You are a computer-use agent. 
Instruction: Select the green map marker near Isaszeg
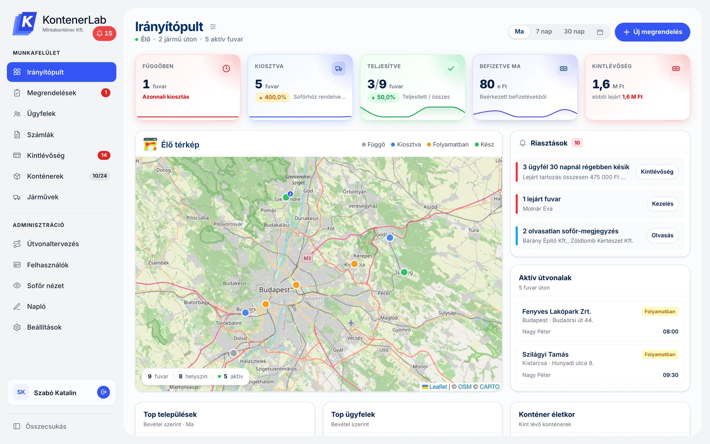pyautogui.click(x=404, y=272)
